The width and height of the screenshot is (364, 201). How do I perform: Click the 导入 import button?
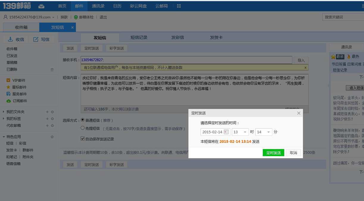[301, 60]
